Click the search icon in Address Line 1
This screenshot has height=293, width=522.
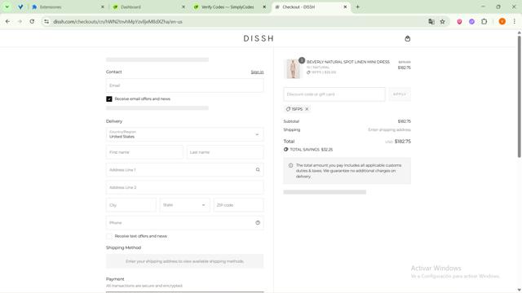[258, 170]
